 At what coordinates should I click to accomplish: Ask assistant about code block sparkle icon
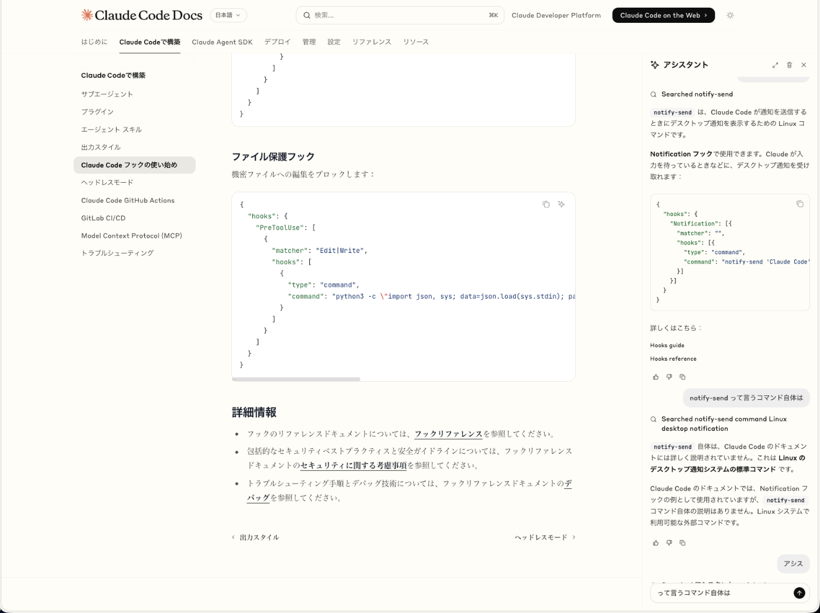(x=561, y=204)
